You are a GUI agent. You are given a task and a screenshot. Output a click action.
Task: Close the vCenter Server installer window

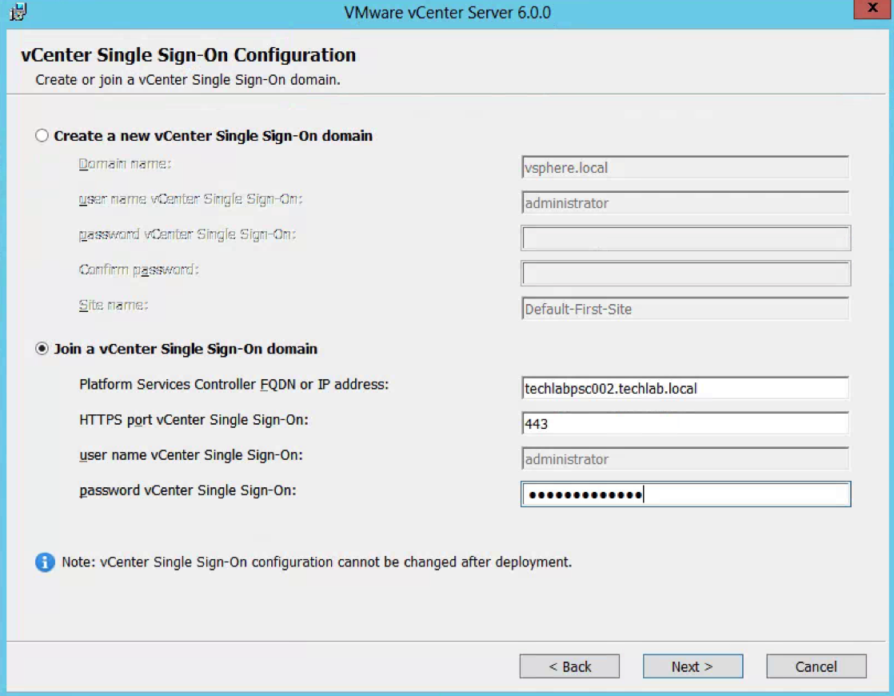pos(872,9)
